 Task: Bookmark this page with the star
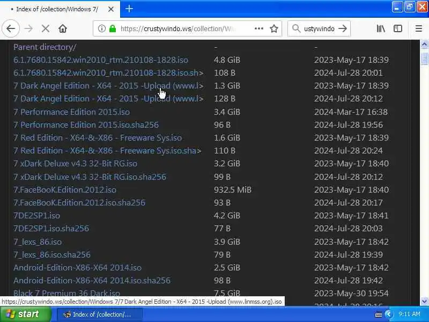(x=274, y=28)
